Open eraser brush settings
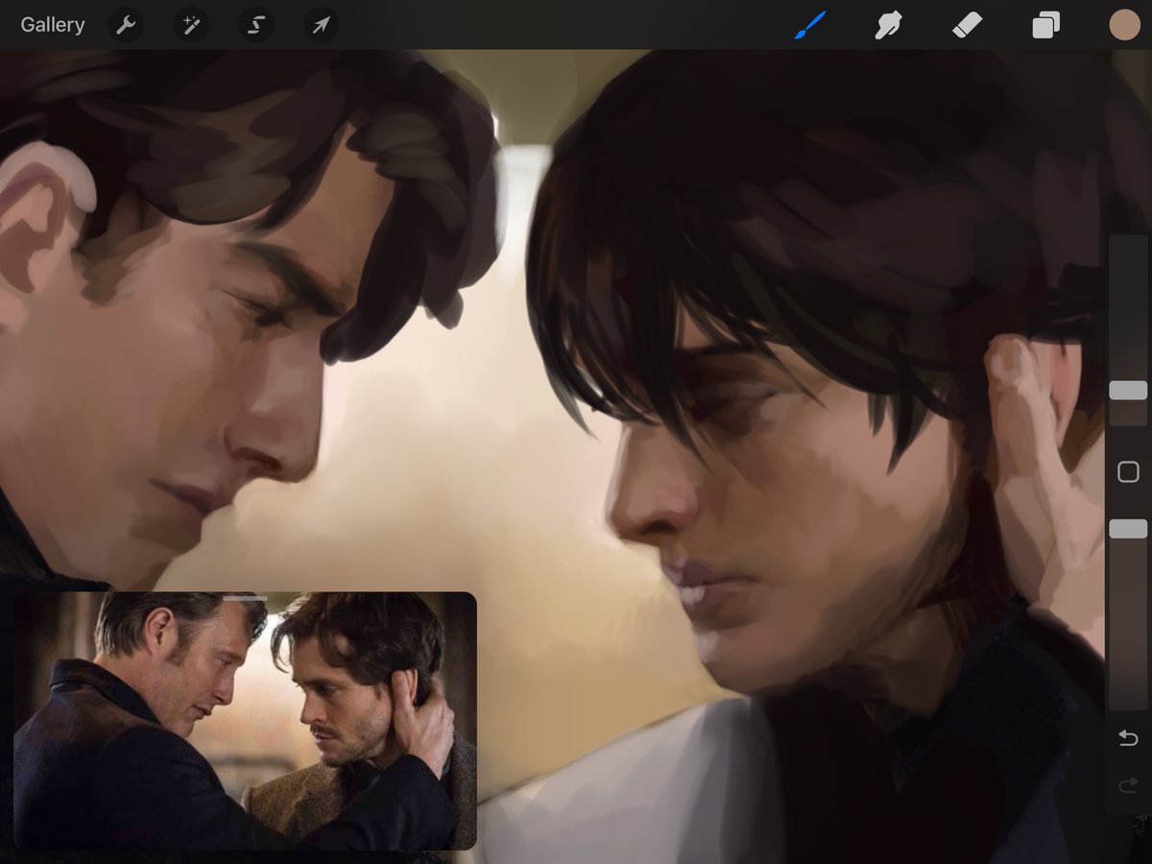The width and height of the screenshot is (1152, 864). pyautogui.click(x=968, y=25)
